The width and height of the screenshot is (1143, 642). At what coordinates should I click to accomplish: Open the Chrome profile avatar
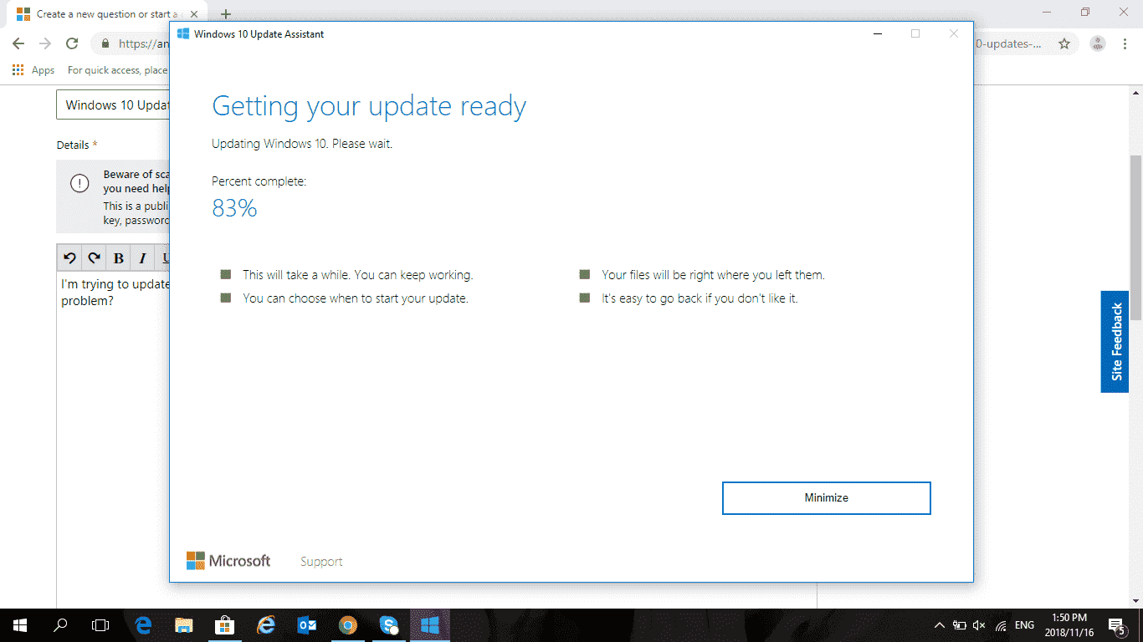1098,43
